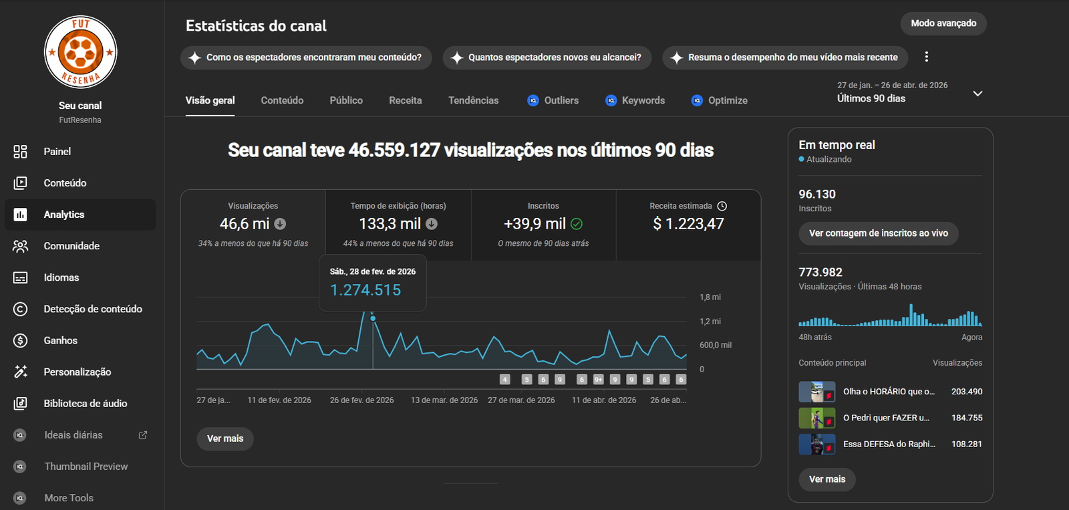This screenshot has width=1069, height=510.
Task: Click the Idiomas subtitles icon
Action: (20, 277)
